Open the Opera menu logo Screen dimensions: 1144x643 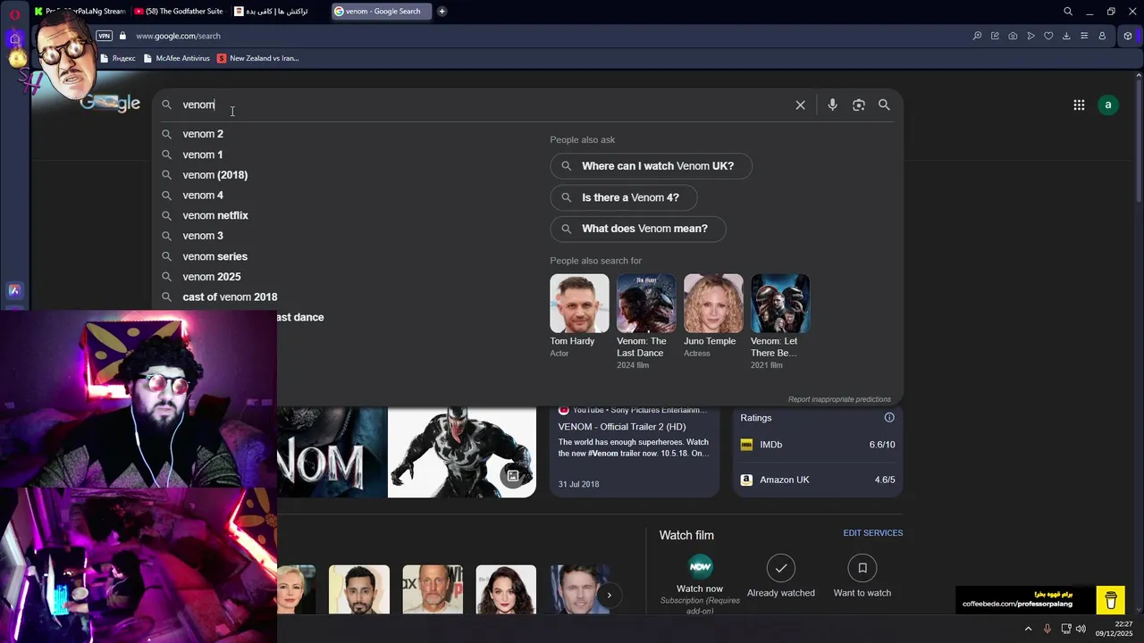point(14,13)
